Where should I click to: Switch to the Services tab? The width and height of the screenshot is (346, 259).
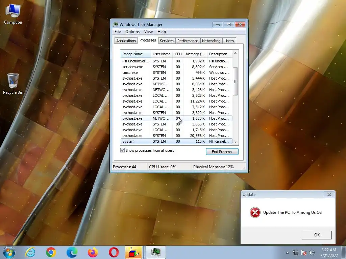[x=167, y=41]
